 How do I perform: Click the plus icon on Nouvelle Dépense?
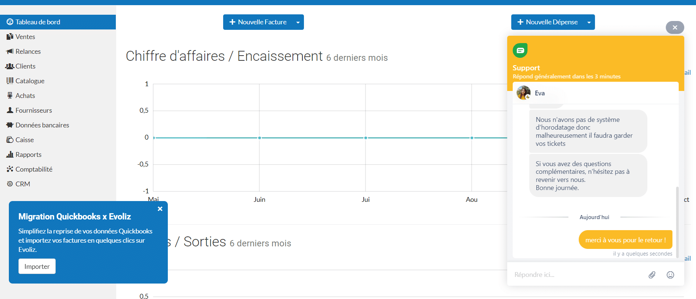click(520, 22)
